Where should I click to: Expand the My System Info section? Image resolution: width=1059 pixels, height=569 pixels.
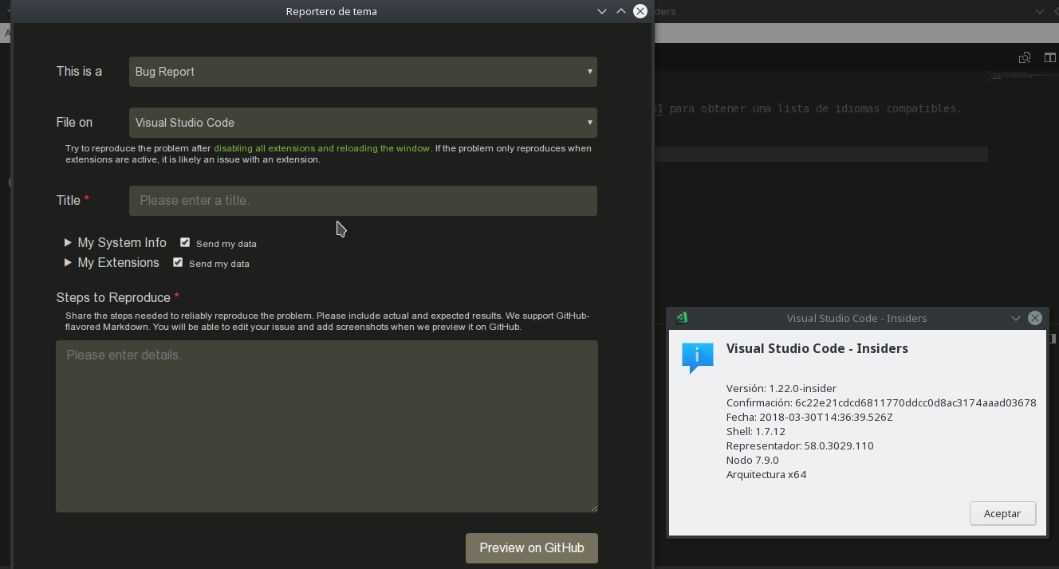[68, 242]
